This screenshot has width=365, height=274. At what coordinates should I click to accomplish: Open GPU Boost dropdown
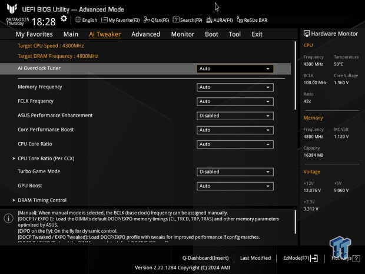coord(235,186)
